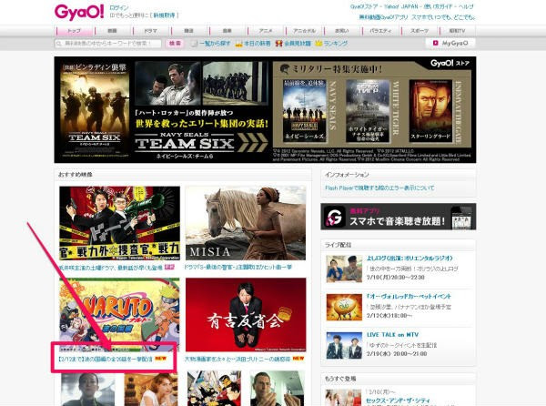Open the LIVE TALK on MTV thumbnail

[344, 345]
